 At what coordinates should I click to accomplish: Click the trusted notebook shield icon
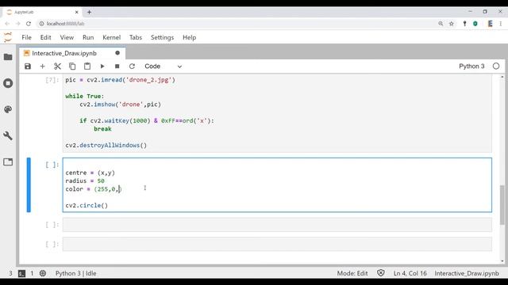tap(381, 273)
